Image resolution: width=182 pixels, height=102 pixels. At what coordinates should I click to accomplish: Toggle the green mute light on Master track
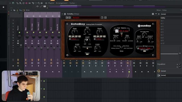point(19,33)
